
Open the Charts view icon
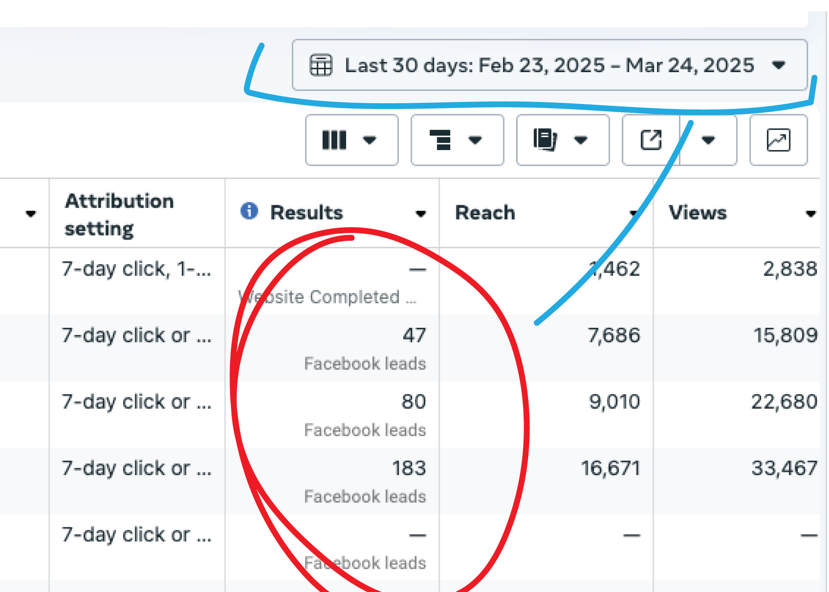point(778,140)
